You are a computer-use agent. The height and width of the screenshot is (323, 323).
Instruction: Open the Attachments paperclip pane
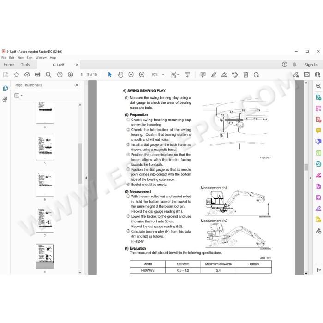click(5, 100)
